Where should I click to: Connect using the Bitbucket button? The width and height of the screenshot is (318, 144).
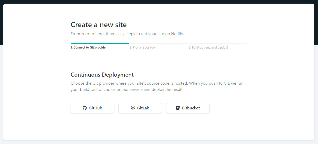click(x=188, y=108)
